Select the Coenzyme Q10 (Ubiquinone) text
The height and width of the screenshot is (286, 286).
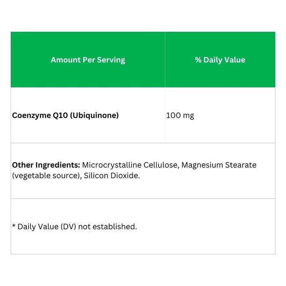pos(65,115)
